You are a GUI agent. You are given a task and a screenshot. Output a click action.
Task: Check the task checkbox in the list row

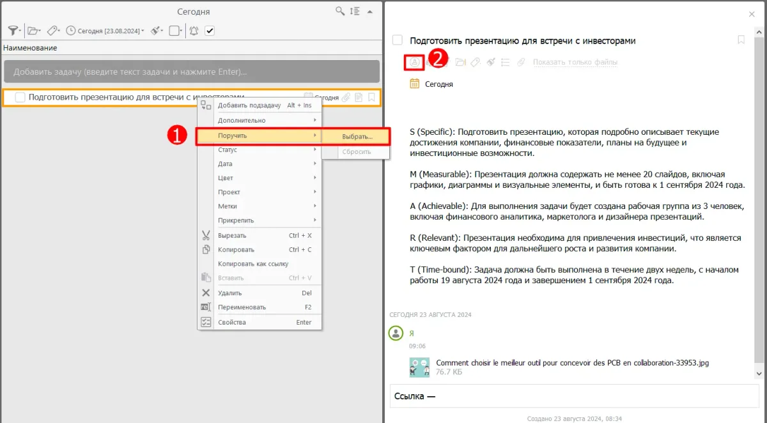[20, 97]
